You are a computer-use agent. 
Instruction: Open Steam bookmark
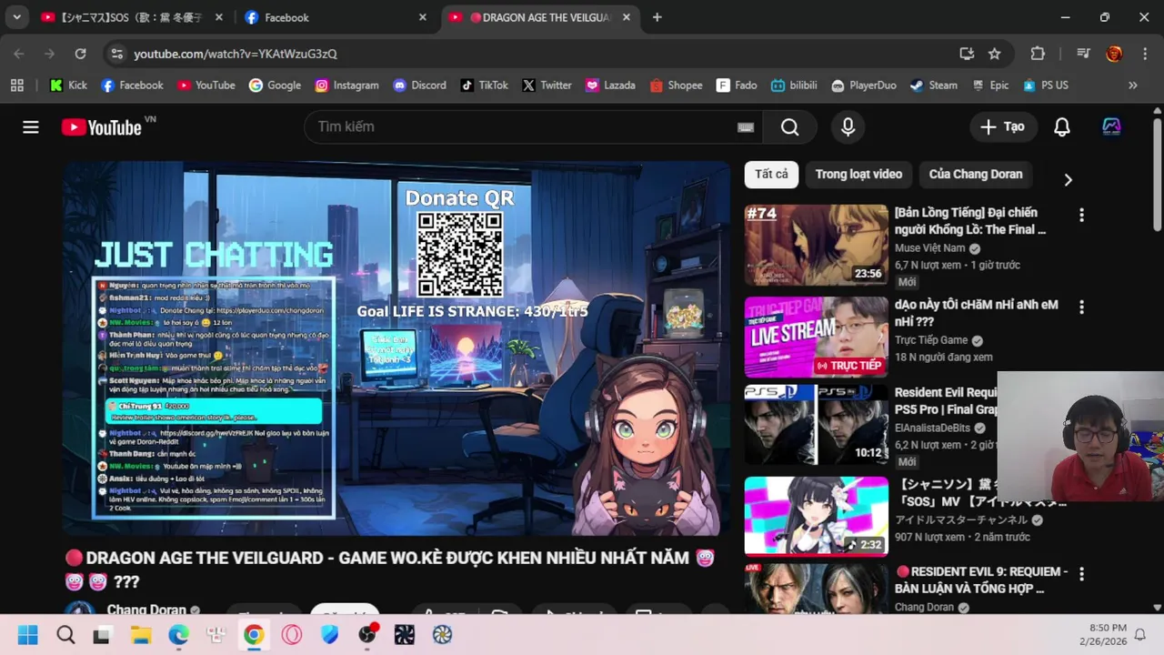pos(933,85)
